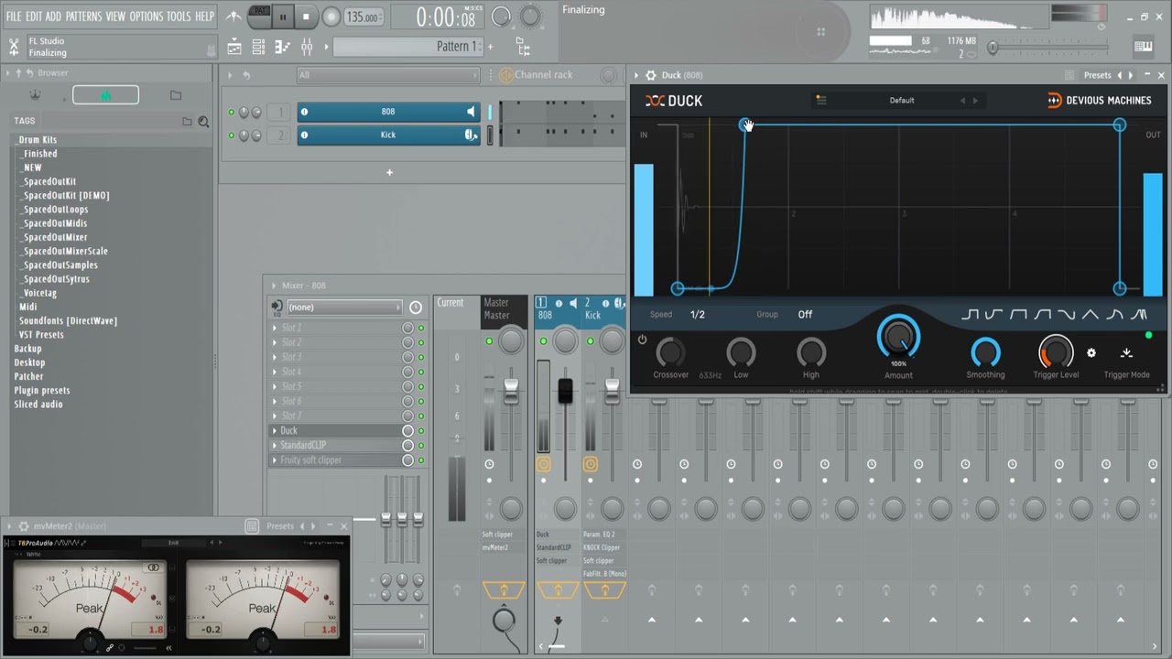Pause playback in the transport bar
The image size is (1172, 659).
(282, 16)
